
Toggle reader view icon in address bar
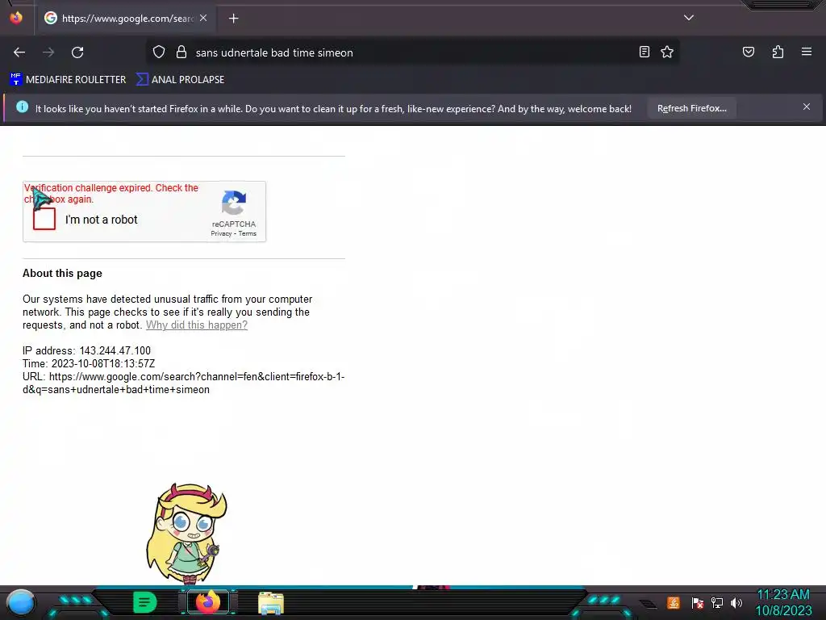pyautogui.click(x=645, y=52)
